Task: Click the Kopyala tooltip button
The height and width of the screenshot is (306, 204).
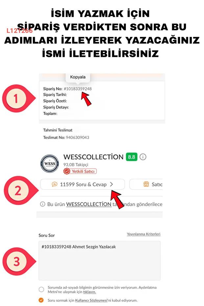Action: coord(78,77)
